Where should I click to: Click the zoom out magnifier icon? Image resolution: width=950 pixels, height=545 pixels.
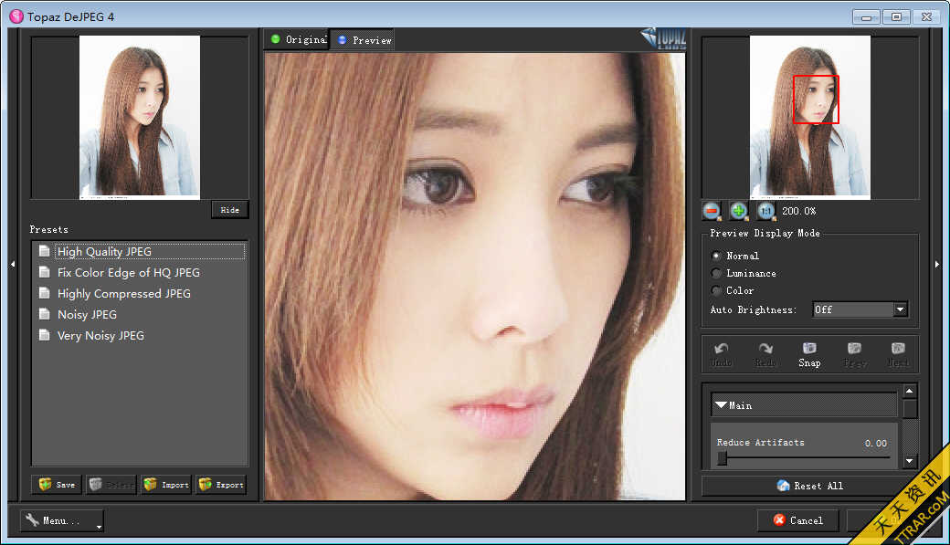712,211
